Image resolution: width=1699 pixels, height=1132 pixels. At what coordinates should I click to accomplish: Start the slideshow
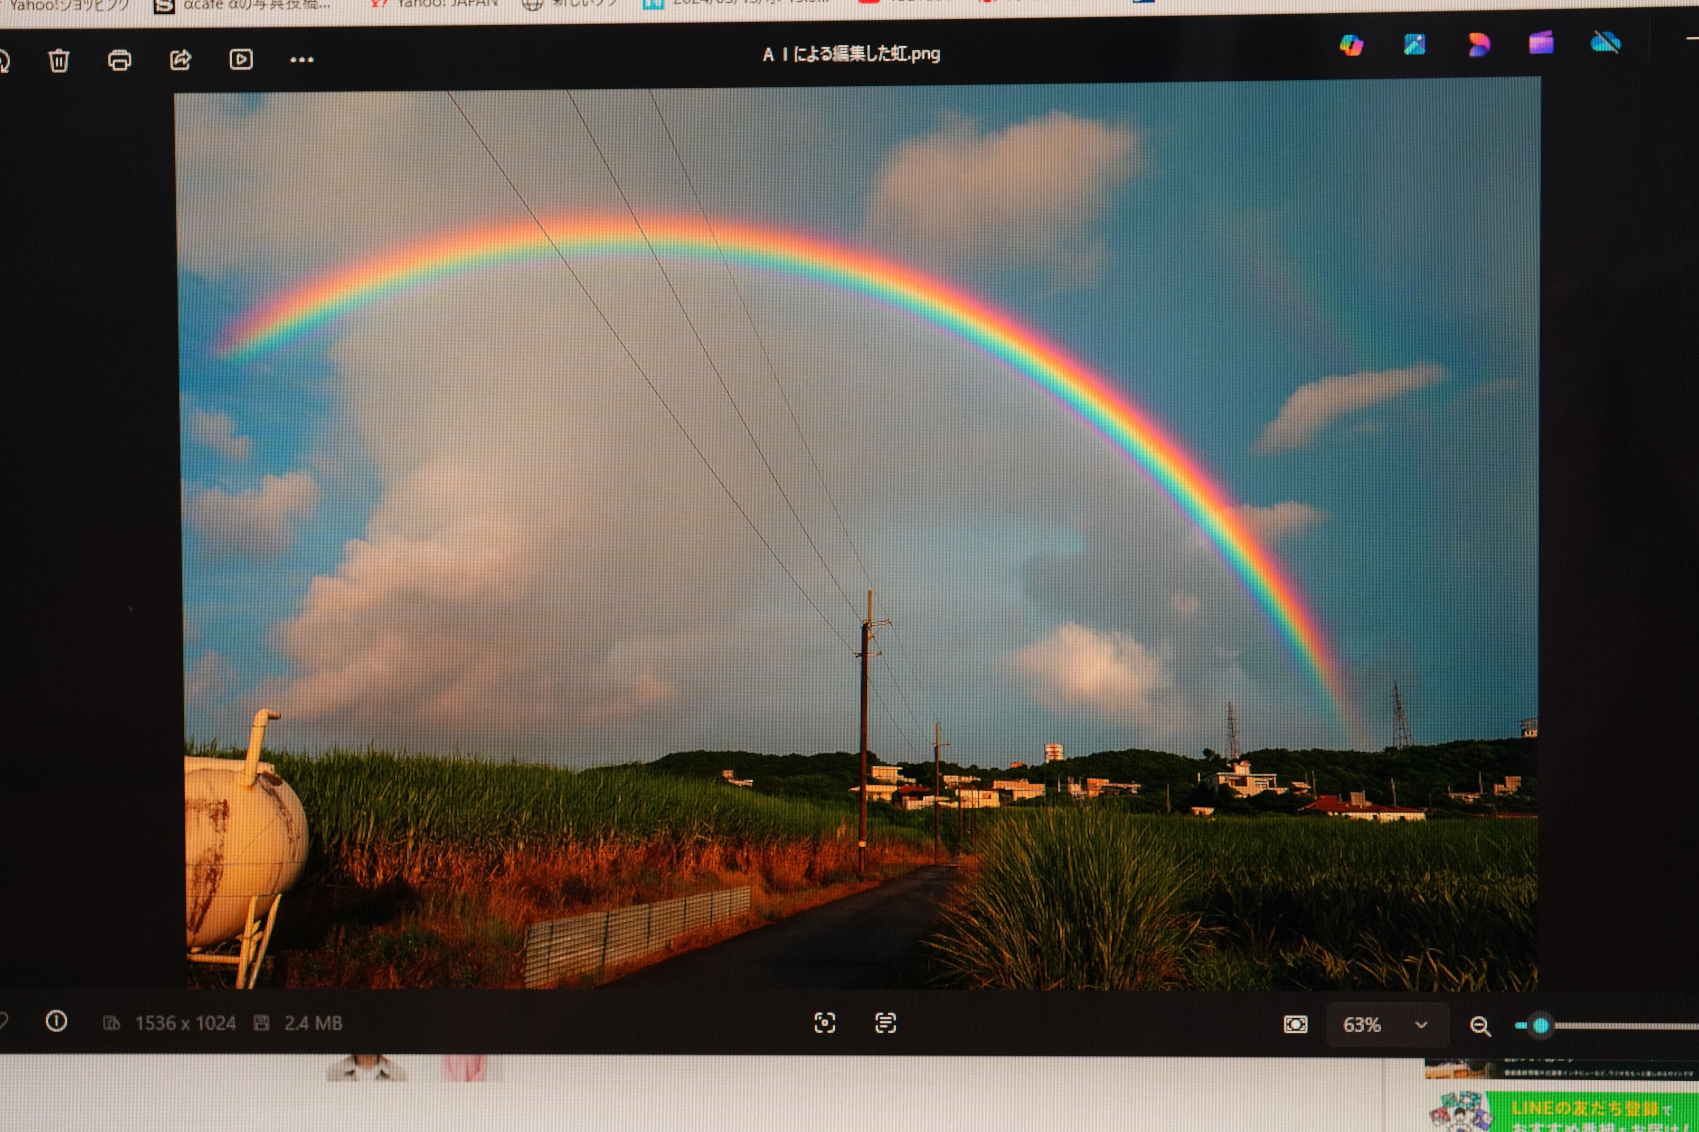point(240,59)
